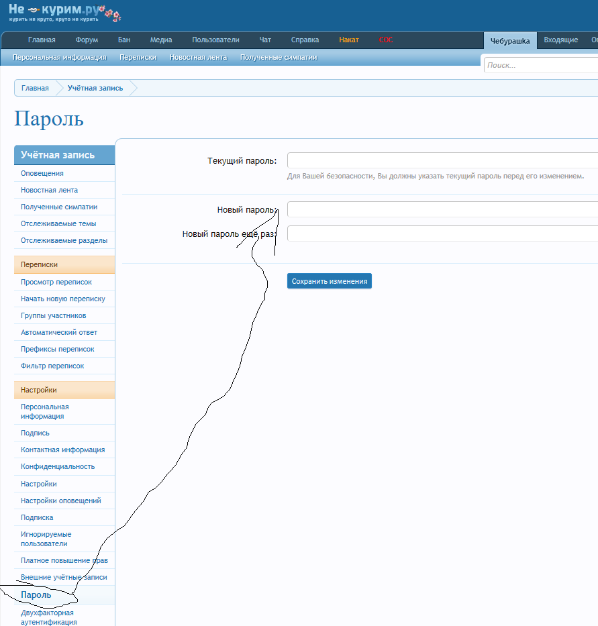Click the Новый пароль input field
Screen dimensions: 598x626
442,209
